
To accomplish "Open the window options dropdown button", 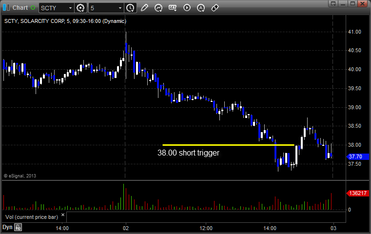I will click(x=333, y=3).
